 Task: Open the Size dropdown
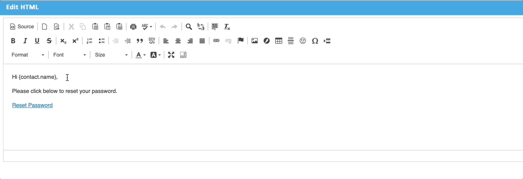[x=111, y=55]
